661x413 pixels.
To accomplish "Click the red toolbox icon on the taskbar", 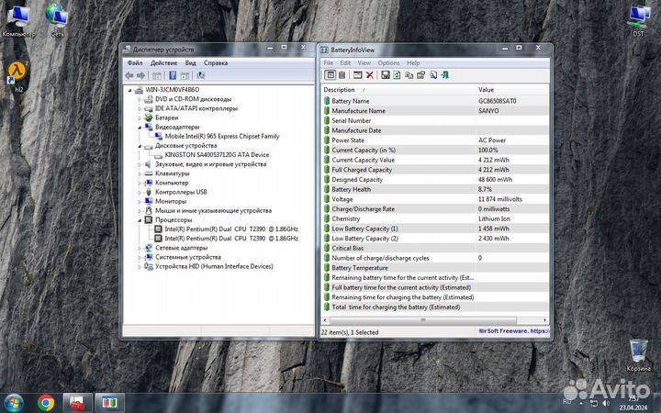I will point(77,403).
